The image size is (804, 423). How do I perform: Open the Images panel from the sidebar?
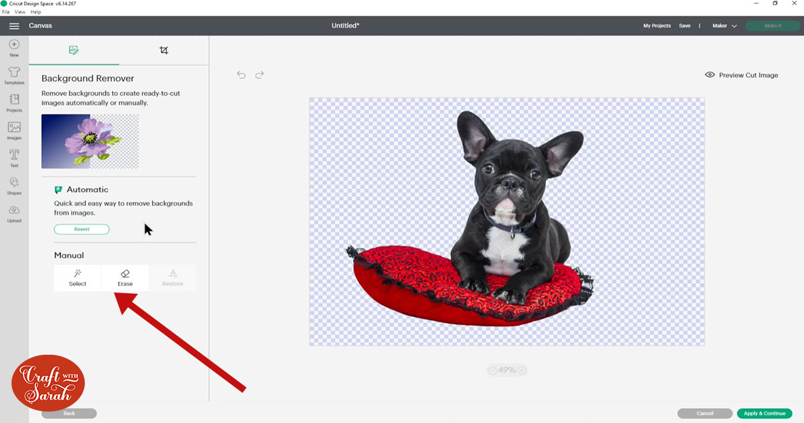13,128
